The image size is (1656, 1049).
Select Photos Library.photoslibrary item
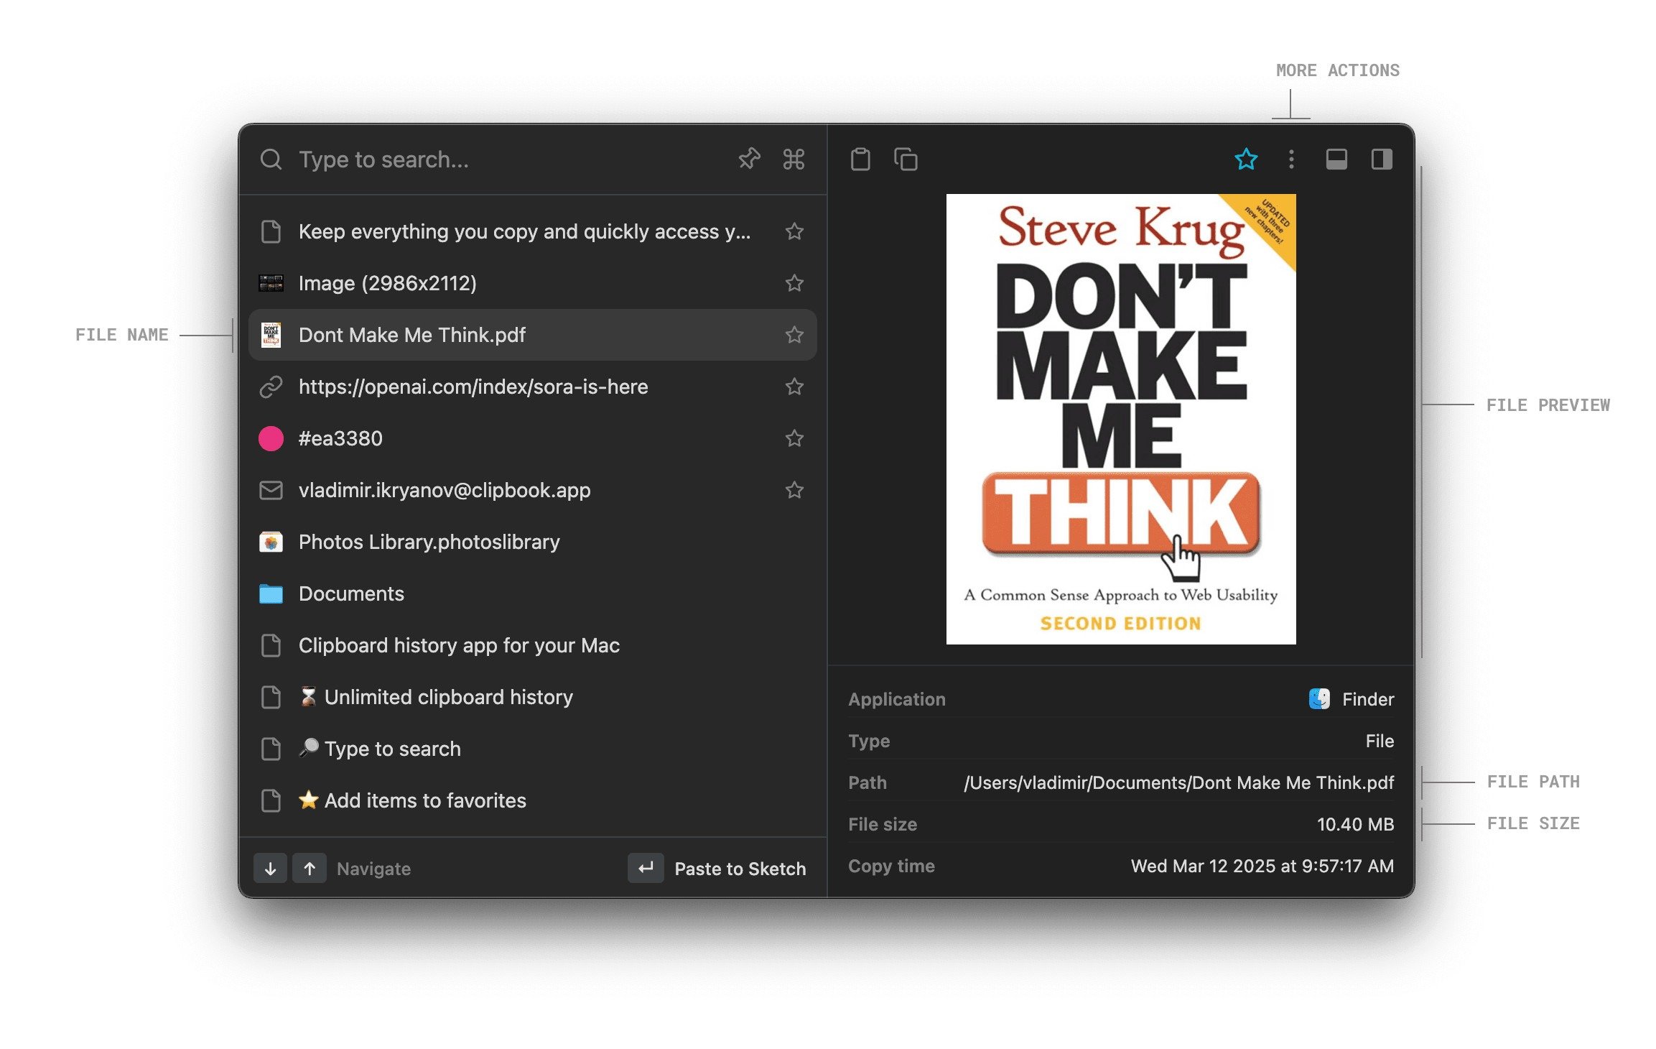pos(532,542)
